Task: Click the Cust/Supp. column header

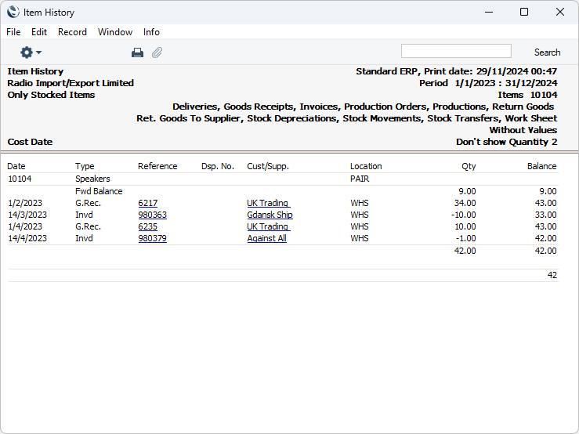Action: click(x=268, y=166)
